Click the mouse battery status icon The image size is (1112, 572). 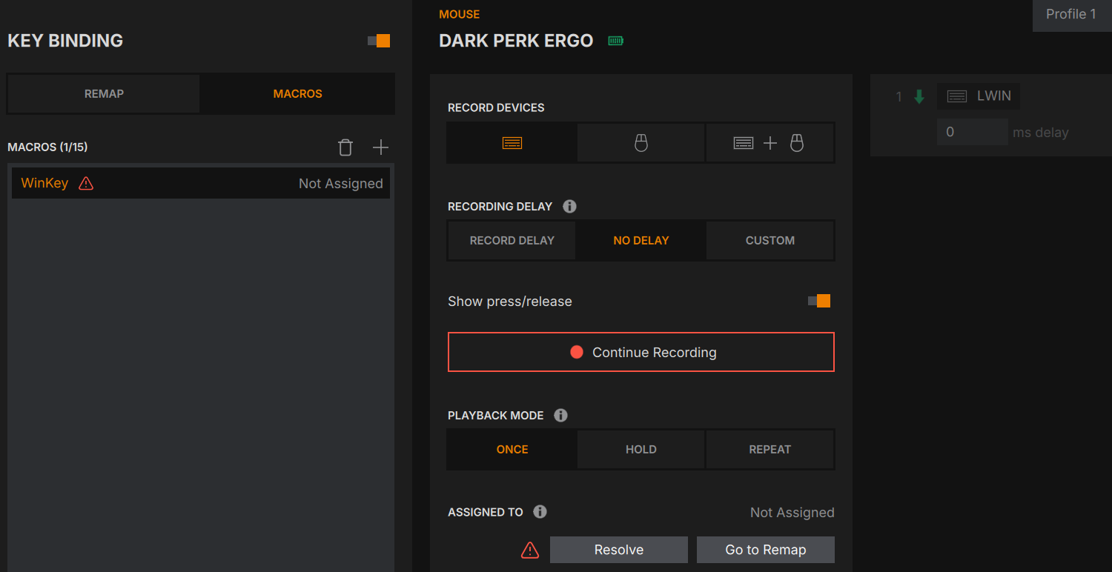point(616,41)
